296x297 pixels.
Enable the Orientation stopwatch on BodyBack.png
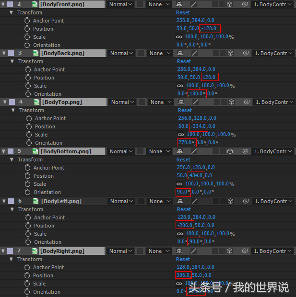(29, 94)
